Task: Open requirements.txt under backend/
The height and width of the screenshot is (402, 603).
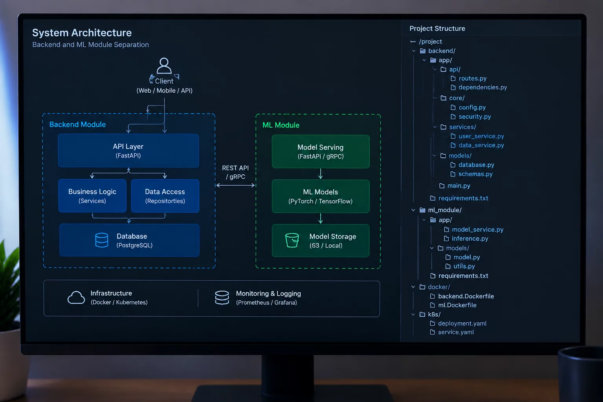Action: click(463, 198)
